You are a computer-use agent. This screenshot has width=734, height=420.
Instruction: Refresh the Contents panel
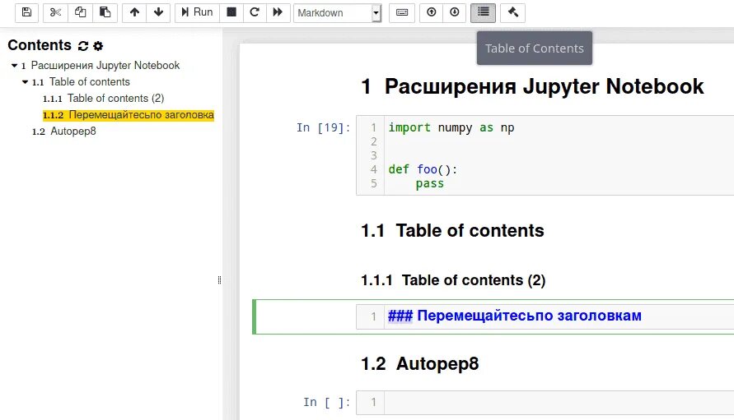tap(83, 46)
